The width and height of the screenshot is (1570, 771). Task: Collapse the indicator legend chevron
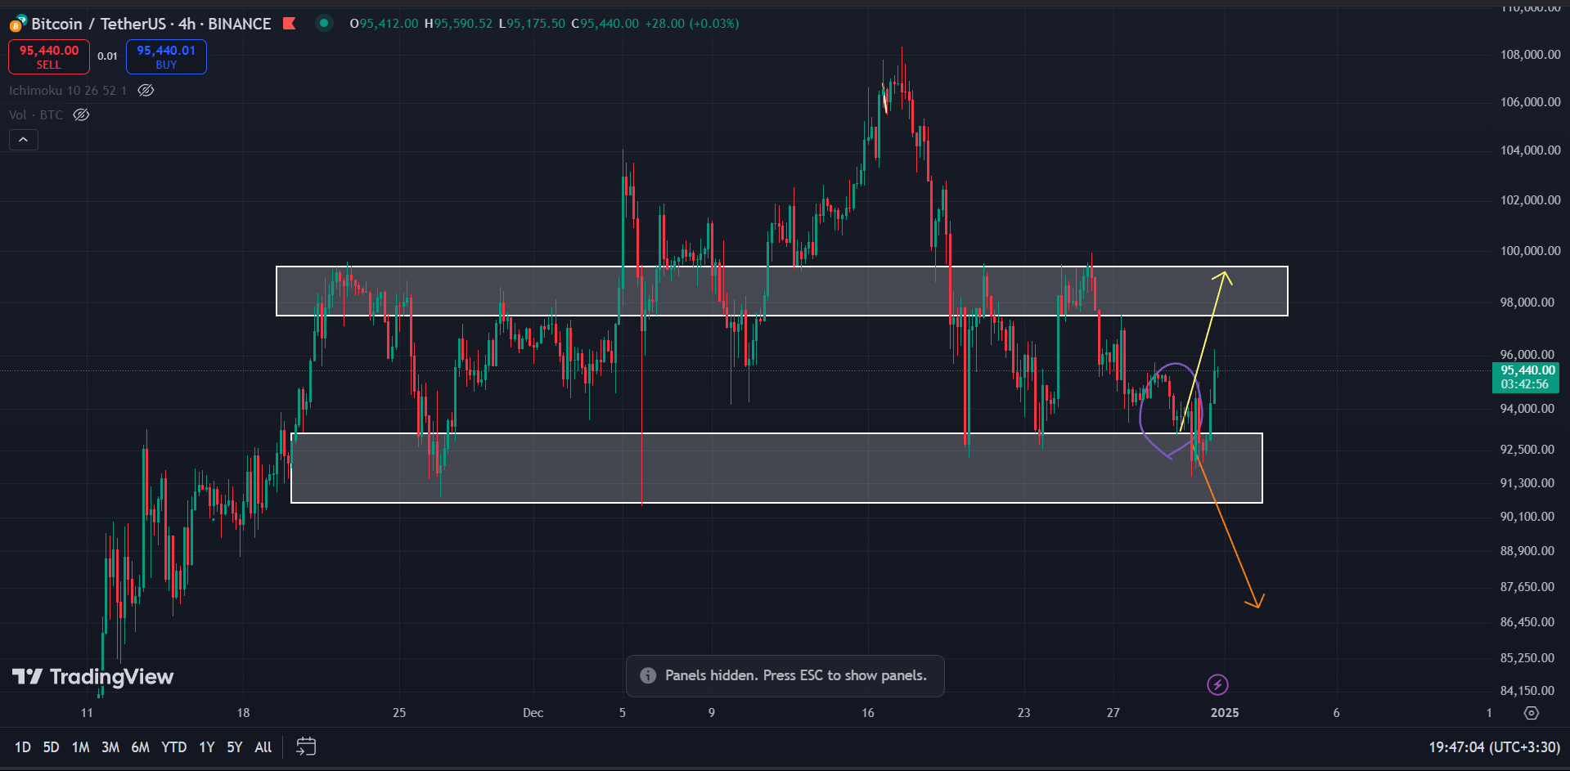24,140
